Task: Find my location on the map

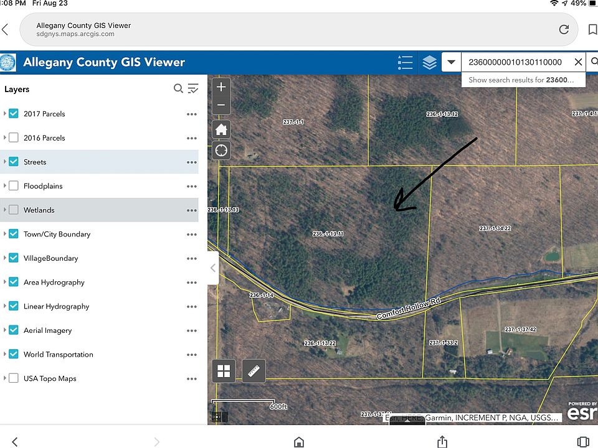Action: pyautogui.click(x=221, y=150)
